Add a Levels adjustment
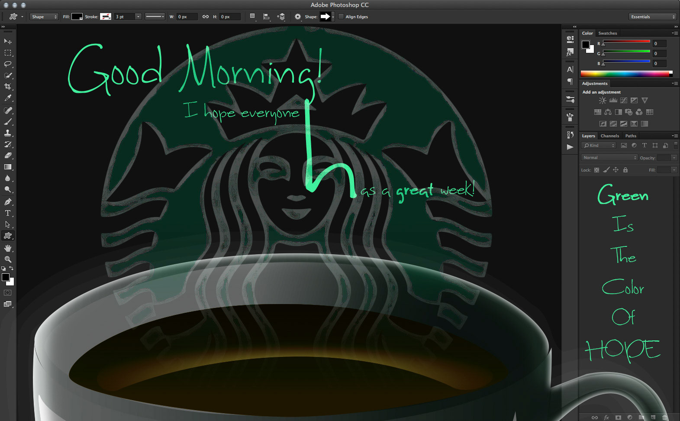680x421 pixels. pos(613,100)
